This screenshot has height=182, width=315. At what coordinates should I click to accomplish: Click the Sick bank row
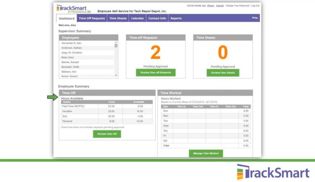pos(107,116)
